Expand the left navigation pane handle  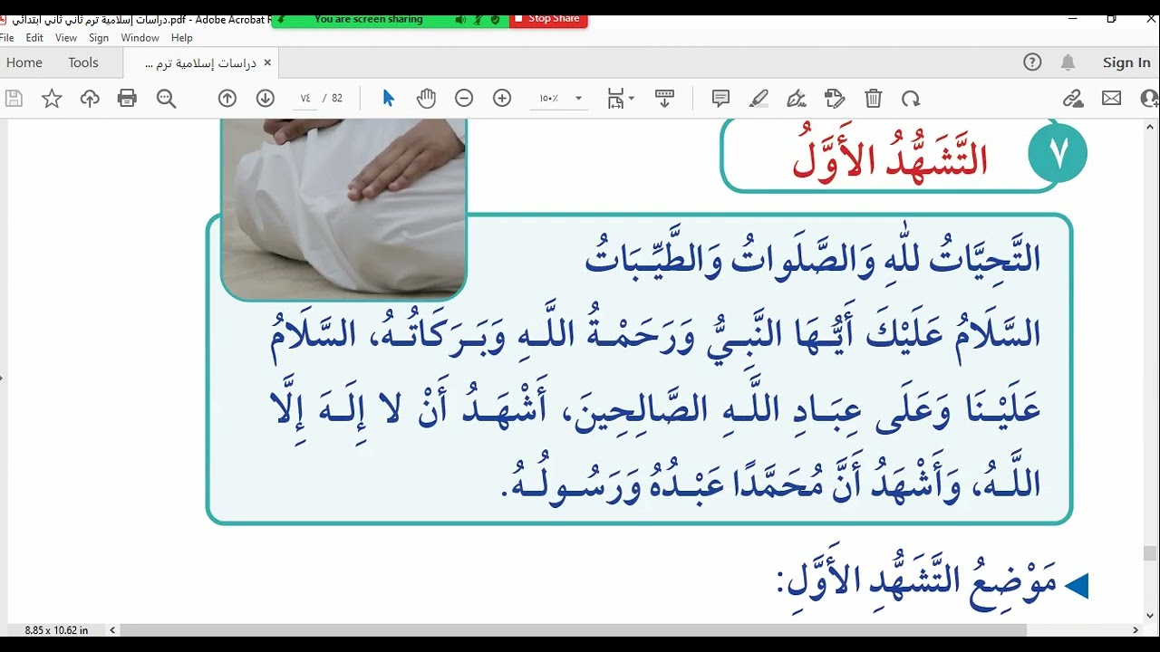pos(2,378)
